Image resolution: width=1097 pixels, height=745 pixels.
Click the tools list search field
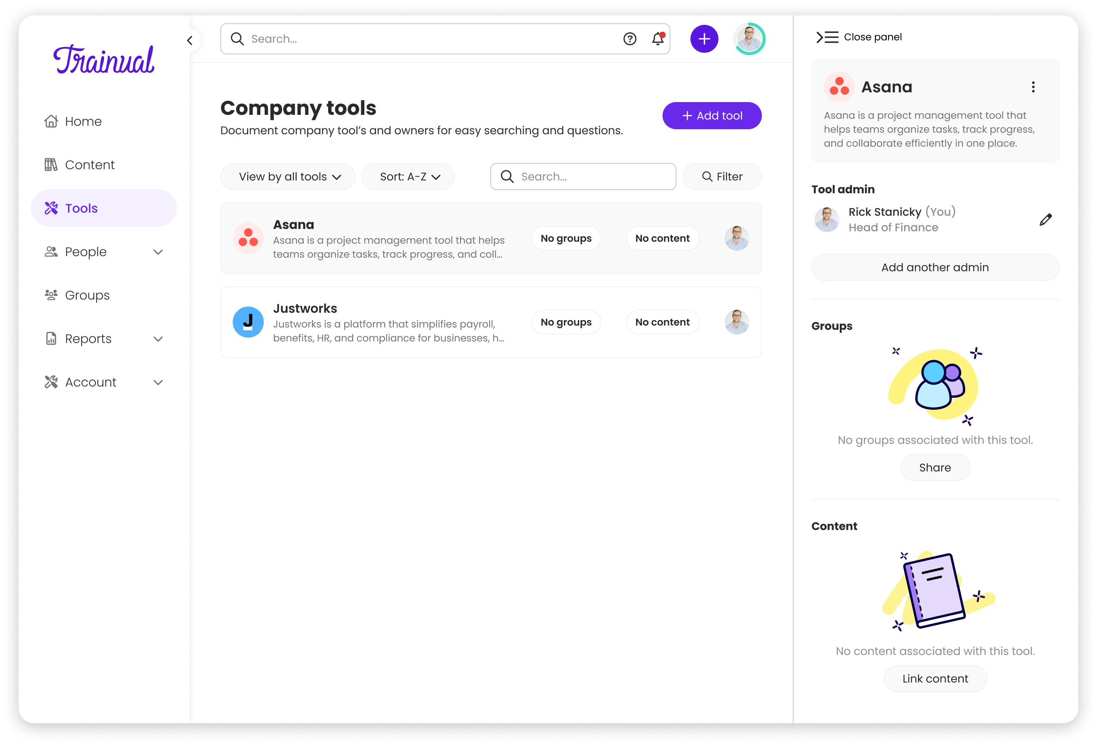click(590, 177)
